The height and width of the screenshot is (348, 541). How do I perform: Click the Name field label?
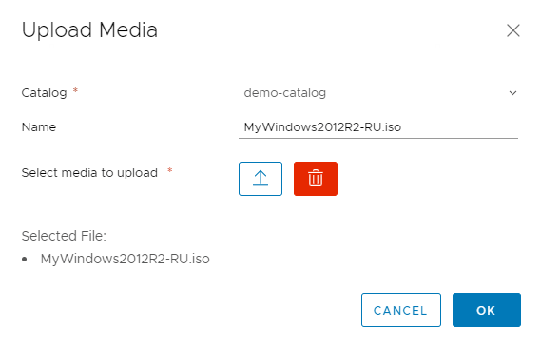pyautogui.click(x=39, y=126)
